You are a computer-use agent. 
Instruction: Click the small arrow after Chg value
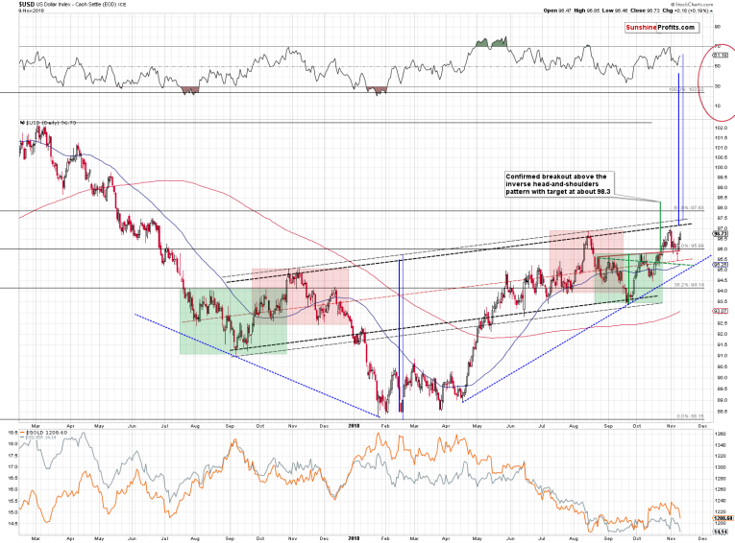712,11
